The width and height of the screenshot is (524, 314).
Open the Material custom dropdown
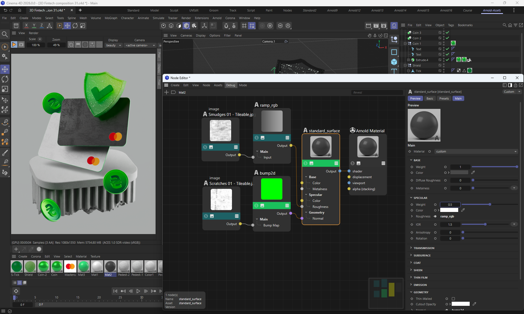pos(476,151)
